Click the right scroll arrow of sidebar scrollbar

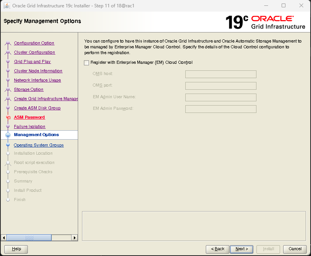coord(74,237)
